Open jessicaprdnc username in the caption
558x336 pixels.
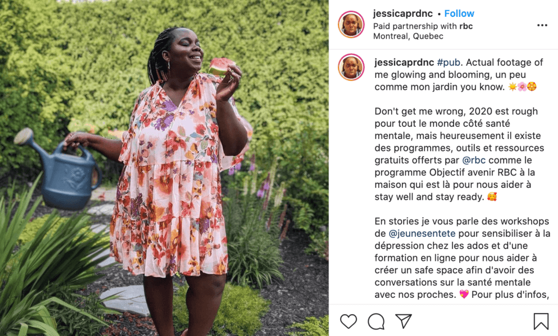coord(404,63)
